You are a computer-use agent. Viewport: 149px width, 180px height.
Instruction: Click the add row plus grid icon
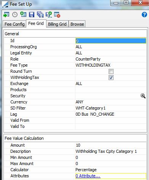pos(49,15)
